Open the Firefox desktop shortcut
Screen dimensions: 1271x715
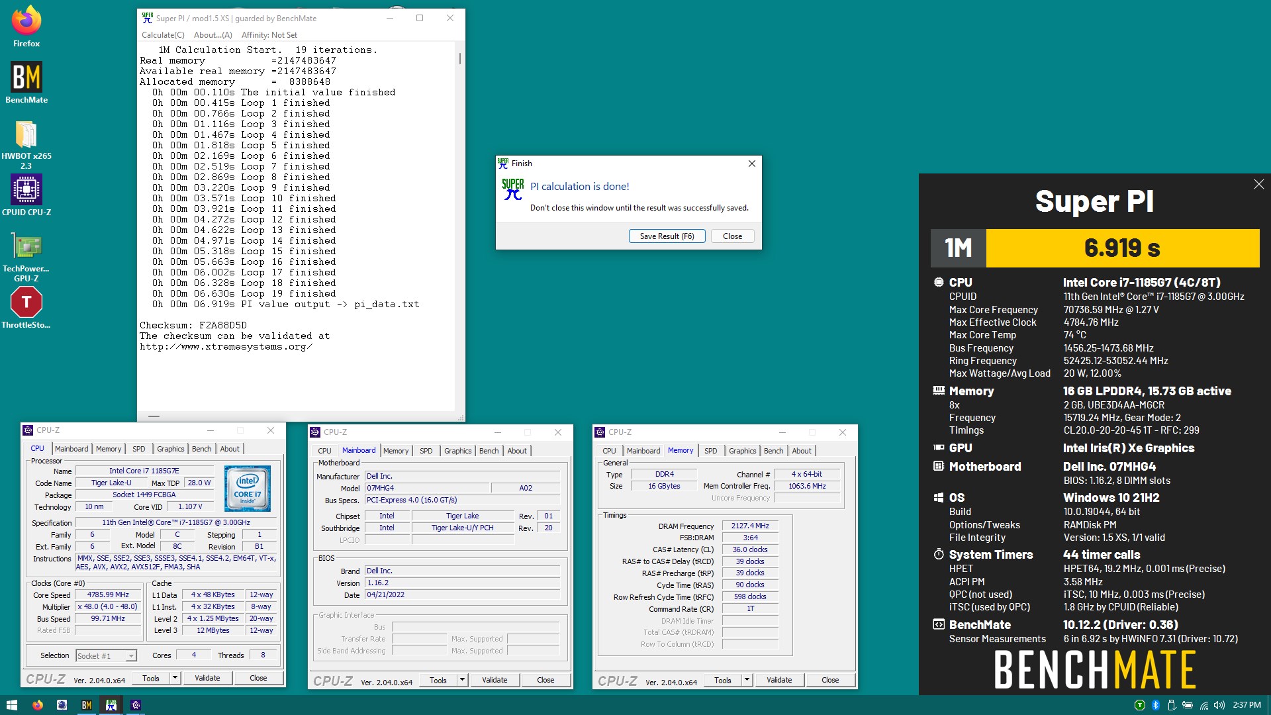(x=26, y=26)
